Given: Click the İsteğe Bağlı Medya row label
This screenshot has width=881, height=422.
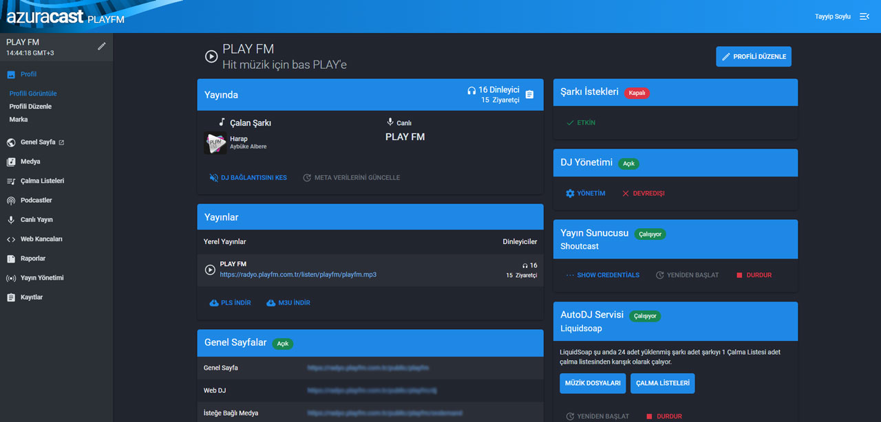Looking at the screenshot, I should 231,413.
